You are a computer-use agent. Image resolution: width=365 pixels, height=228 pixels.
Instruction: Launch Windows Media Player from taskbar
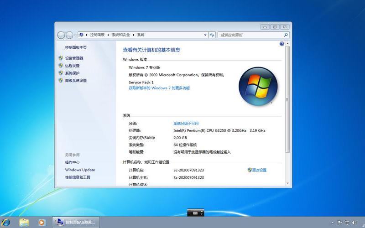(x=42, y=223)
